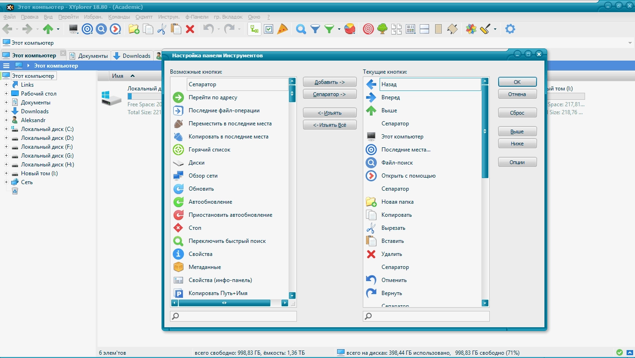The width and height of the screenshot is (635, 358).
Task: Open the 'Файл' menu
Action: [x=9, y=17]
